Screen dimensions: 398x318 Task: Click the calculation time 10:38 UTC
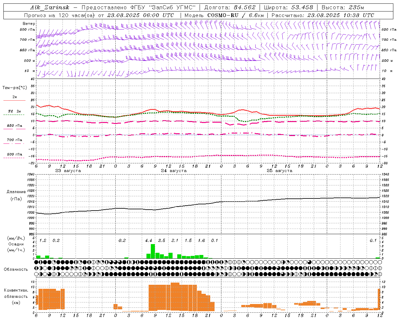click(359, 15)
